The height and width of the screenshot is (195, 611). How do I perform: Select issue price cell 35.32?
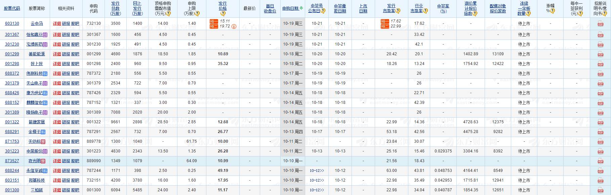(223, 64)
